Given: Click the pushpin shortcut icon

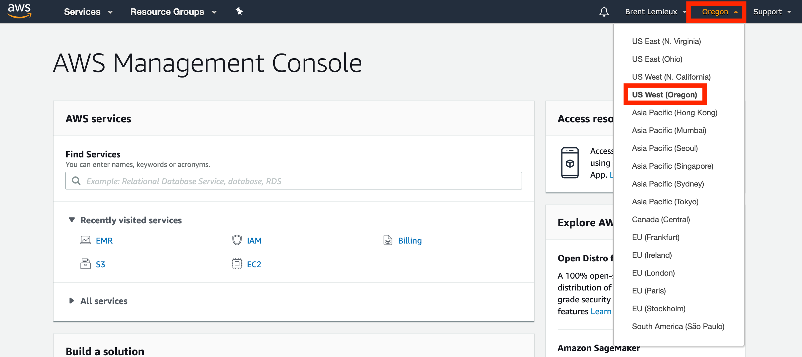Looking at the screenshot, I should [239, 12].
